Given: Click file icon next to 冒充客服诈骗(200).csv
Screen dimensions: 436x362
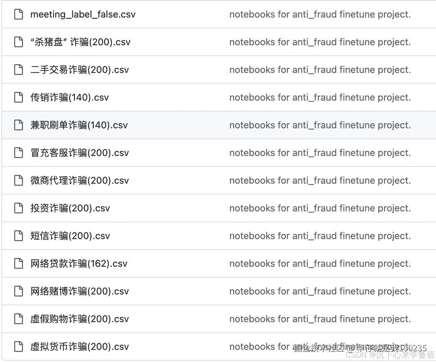Looking at the screenshot, I should [x=19, y=153].
